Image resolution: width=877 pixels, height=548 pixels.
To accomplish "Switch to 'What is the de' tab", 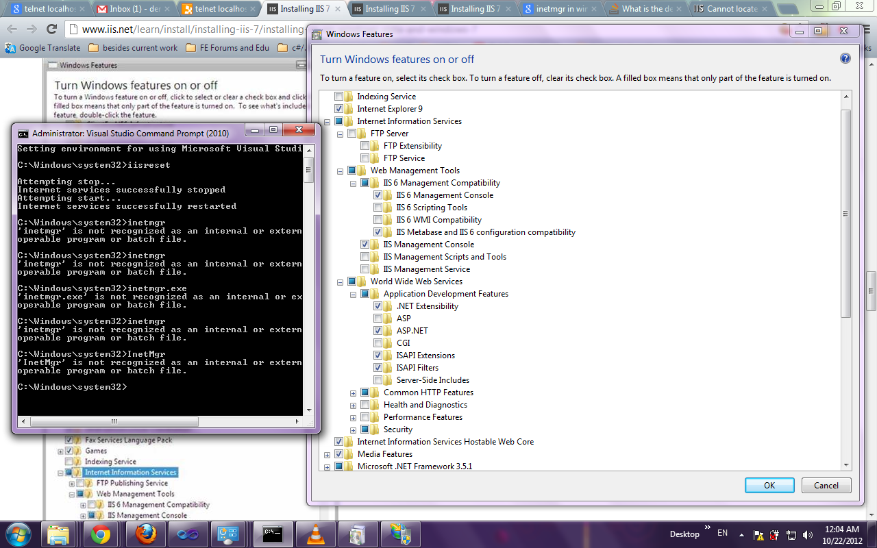I will coord(647,9).
